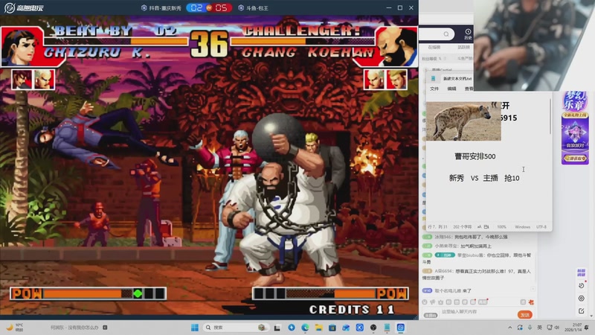Viewport: 595px width, 335px height.
Task: Click the 02:05 score badge
Action: (x=209, y=7)
